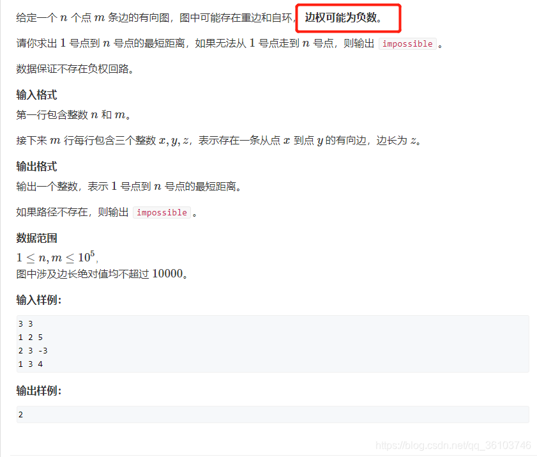
Task: Click the line 如果路径不存在
Action: tap(107, 212)
